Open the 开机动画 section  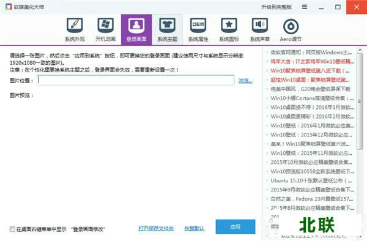coord(106,30)
